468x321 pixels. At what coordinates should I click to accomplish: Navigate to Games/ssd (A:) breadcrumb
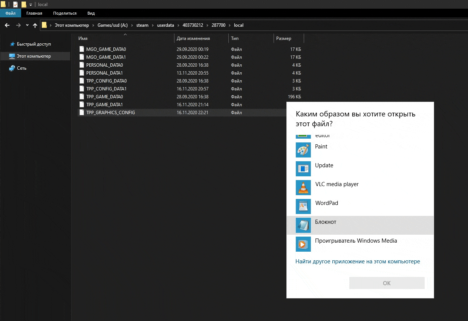[x=113, y=25]
